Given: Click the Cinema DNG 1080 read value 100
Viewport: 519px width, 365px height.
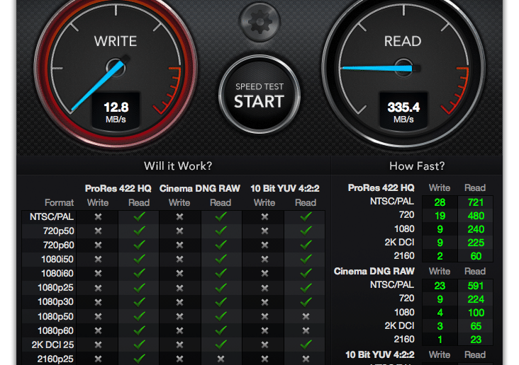Looking at the screenshot, I should (476, 313).
